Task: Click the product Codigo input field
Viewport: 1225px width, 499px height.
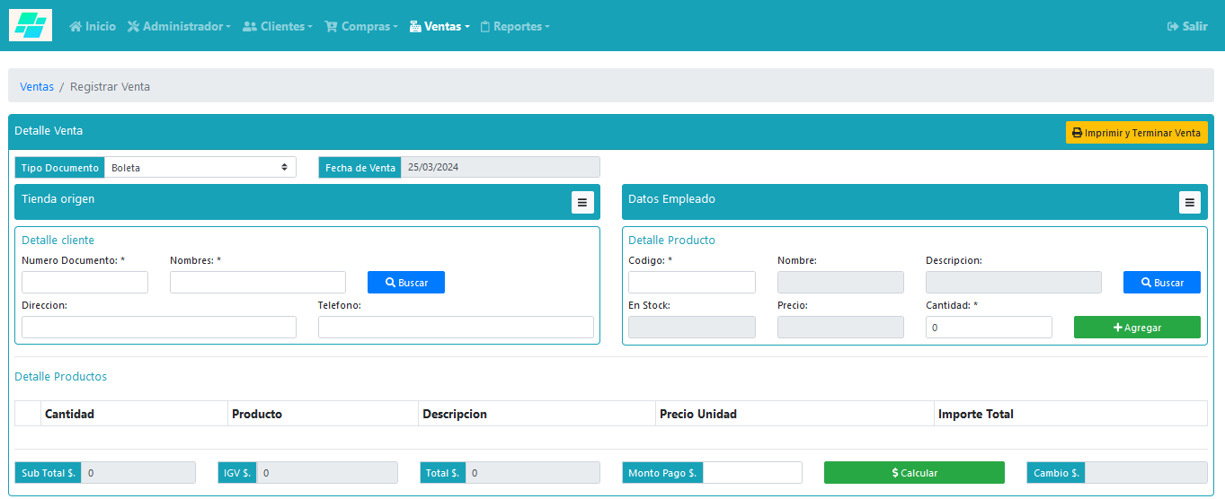Action: tap(692, 283)
